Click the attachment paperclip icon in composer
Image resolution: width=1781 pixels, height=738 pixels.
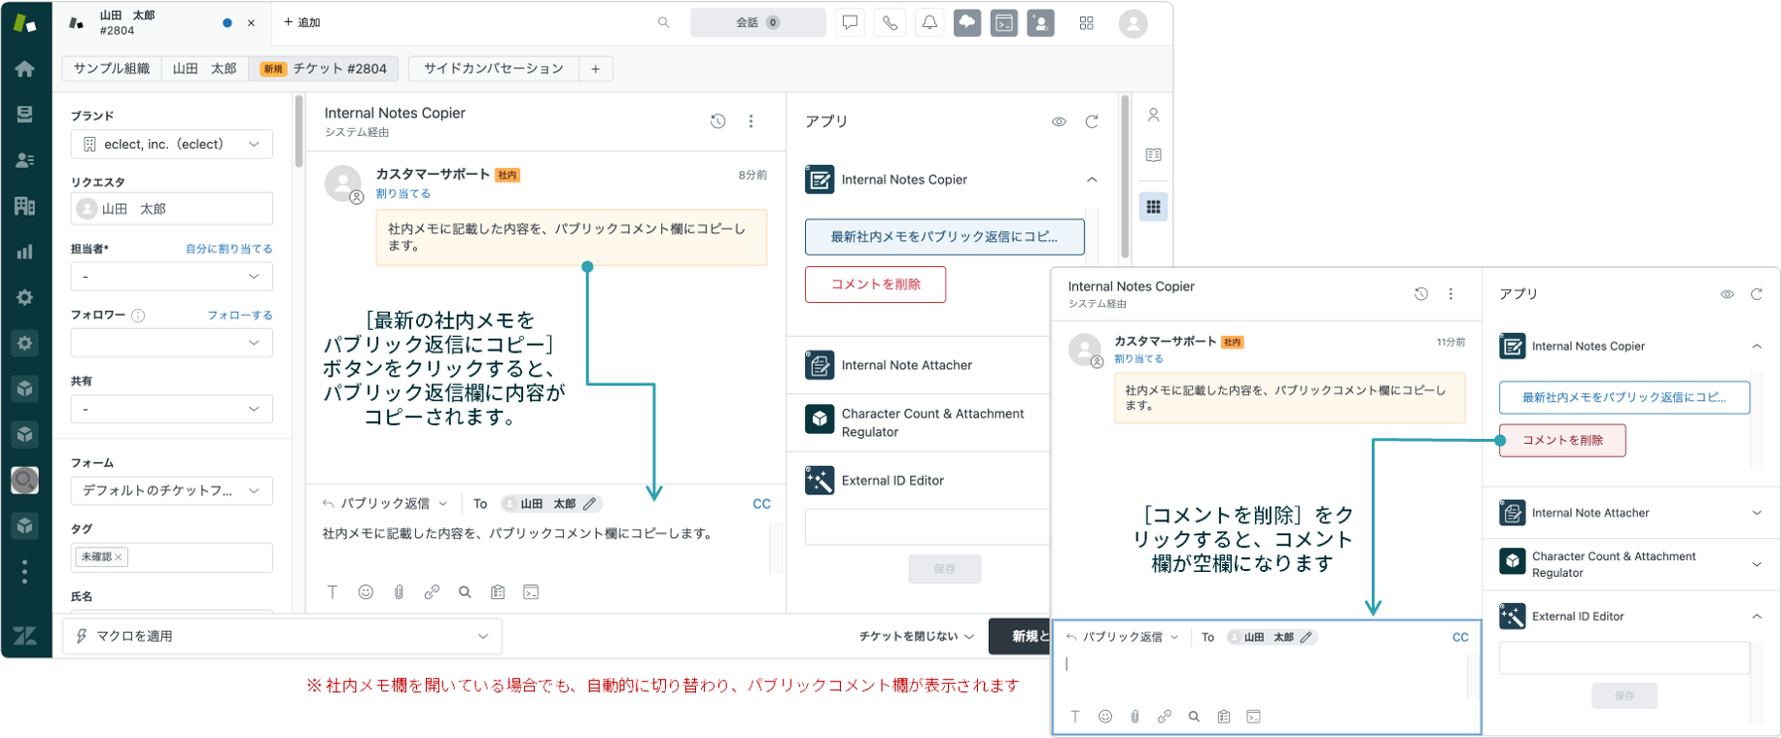399,591
